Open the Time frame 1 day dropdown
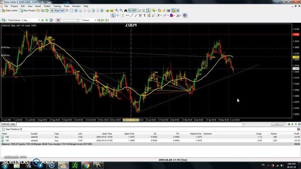The height and width of the screenshot is (169, 301). coord(31,20)
